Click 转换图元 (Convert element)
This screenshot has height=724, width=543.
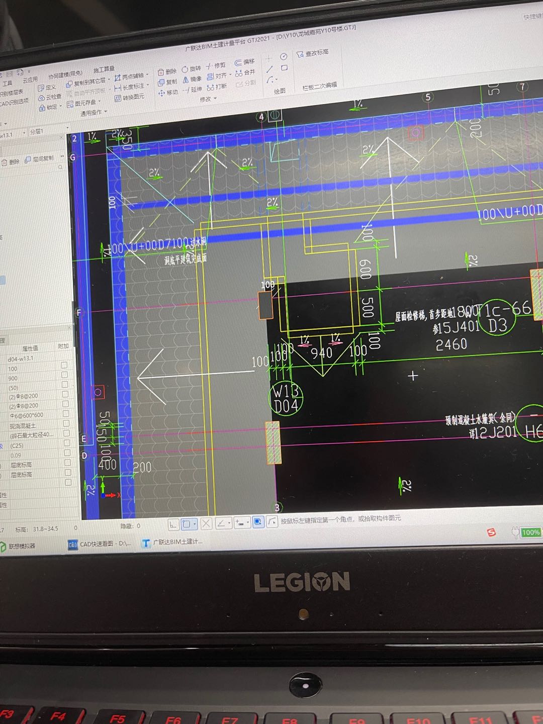click(129, 97)
